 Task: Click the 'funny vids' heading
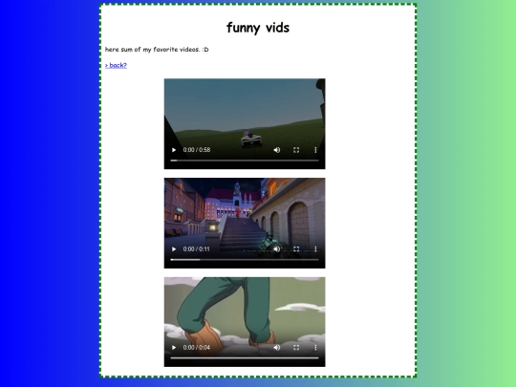click(258, 28)
